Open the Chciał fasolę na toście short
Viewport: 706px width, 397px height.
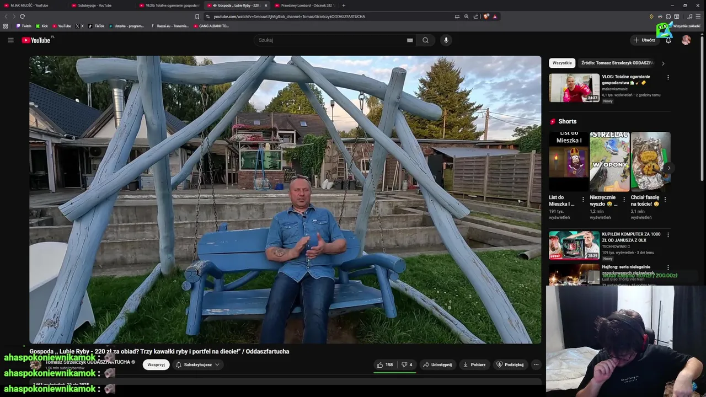(x=650, y=162)
